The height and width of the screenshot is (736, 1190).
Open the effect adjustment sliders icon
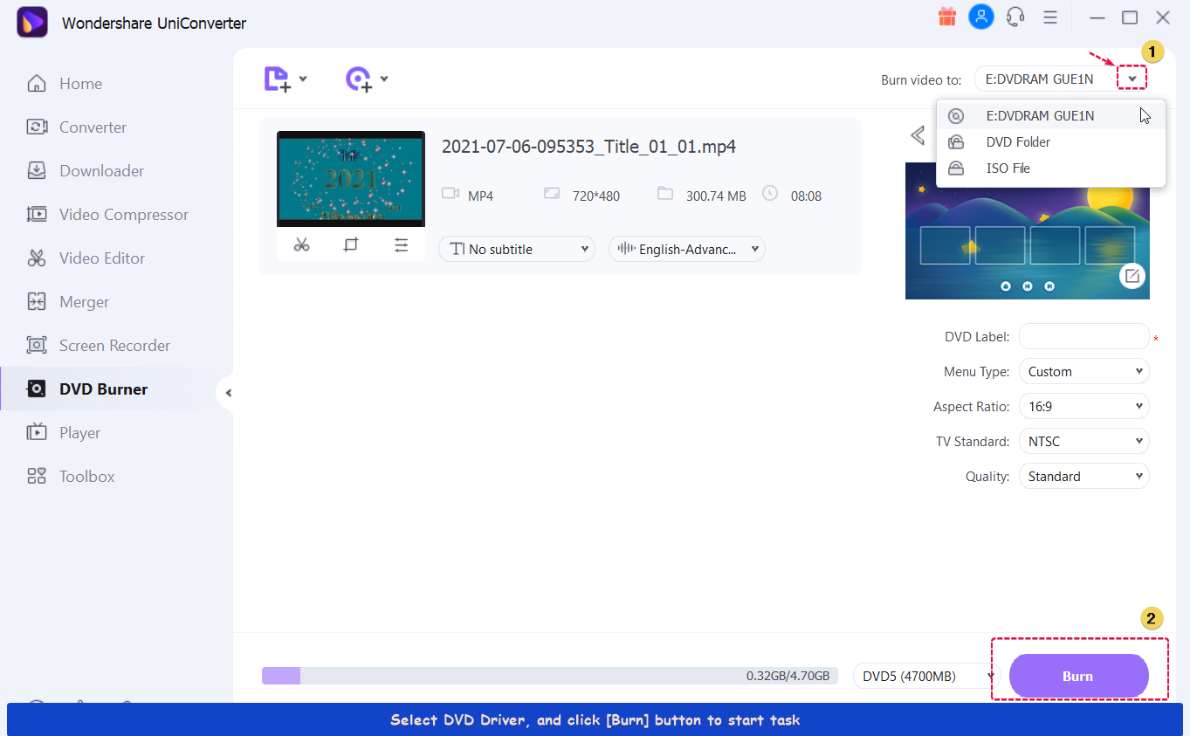click(x=401, y=245)
